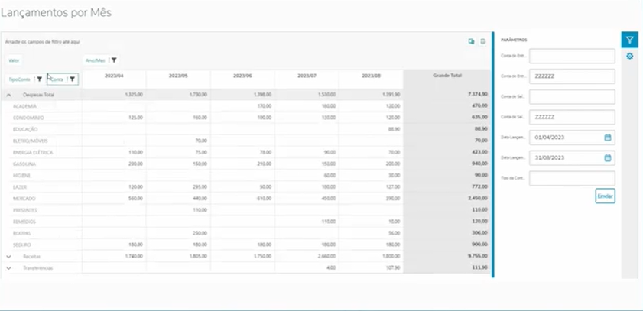Viewport: 643px width, 311px height.
Task: Focus the Tipo de Conta input field
Action: click(x=572, y=178)
